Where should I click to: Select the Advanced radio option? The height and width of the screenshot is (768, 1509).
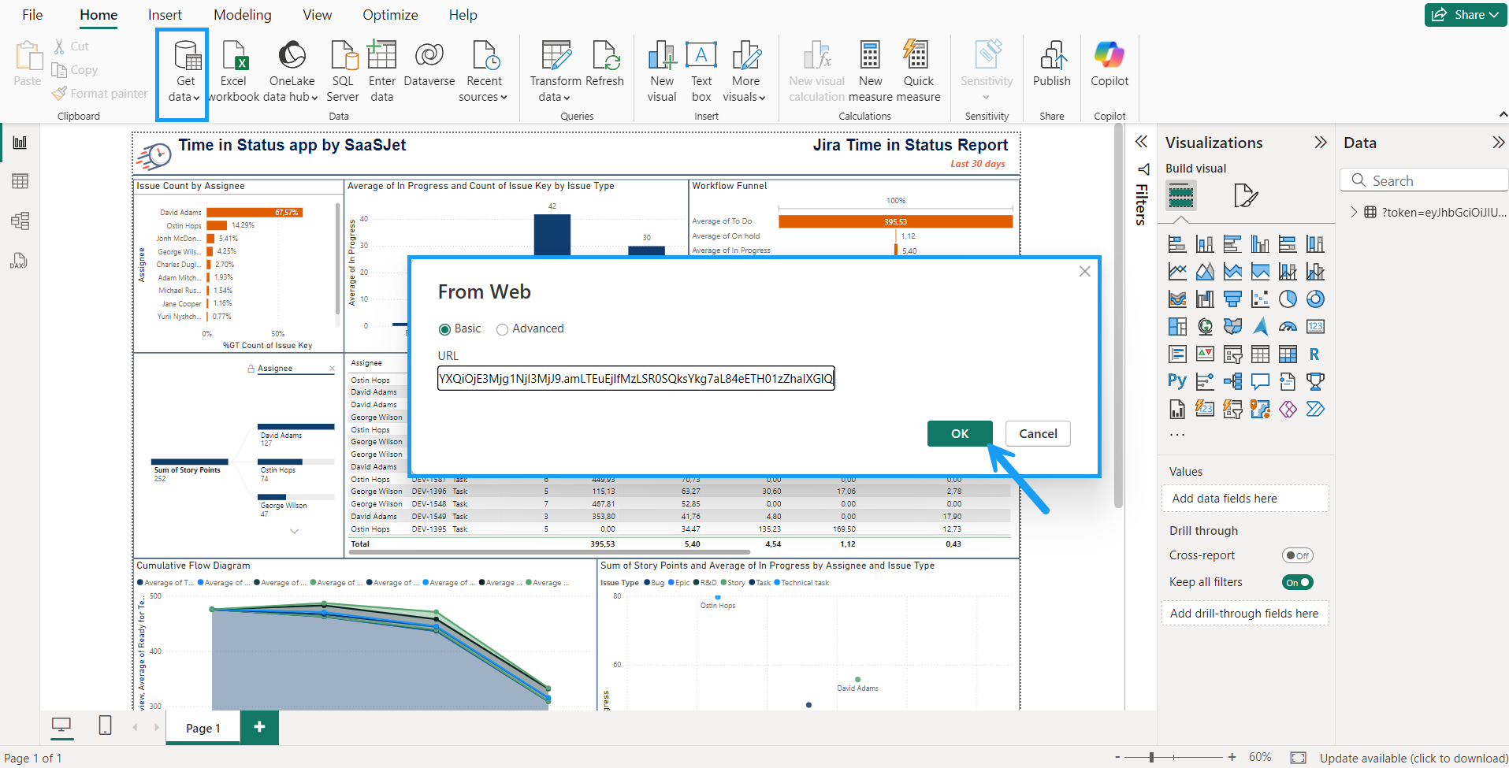point(502,329)
